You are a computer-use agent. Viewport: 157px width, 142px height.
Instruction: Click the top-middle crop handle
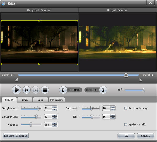coord(39,21)
